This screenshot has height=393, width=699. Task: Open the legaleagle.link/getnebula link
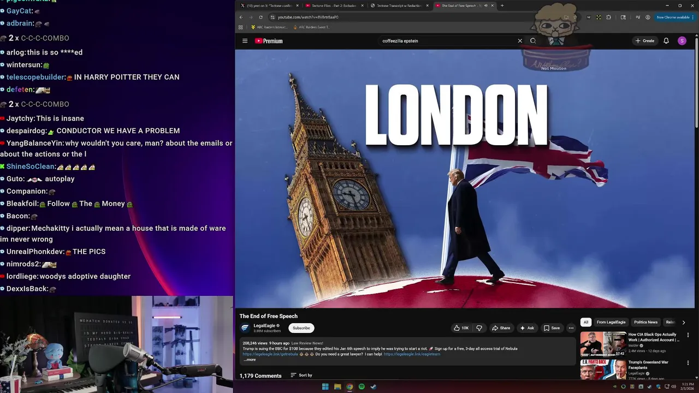click(x=270, y=354)
